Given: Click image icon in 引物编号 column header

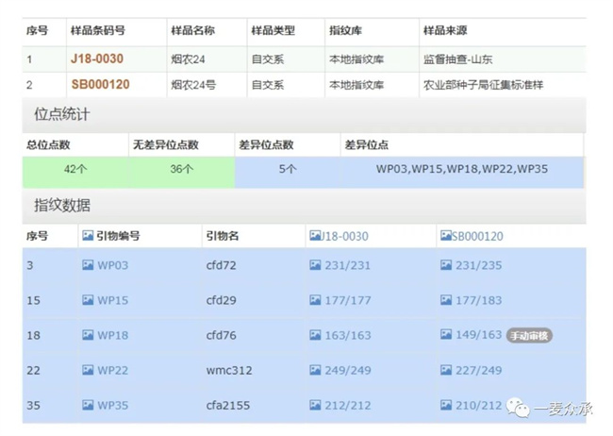Looking at the screenshot, I should (88, 236).
